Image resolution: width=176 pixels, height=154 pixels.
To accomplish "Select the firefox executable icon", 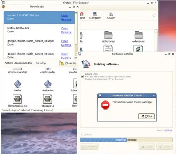I will tap(17, 86).
